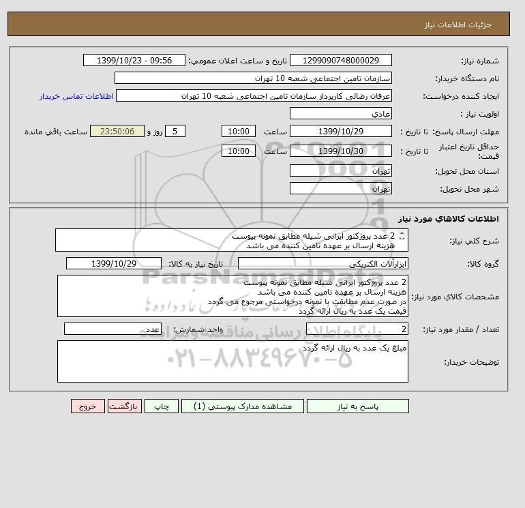This screenshot has width=525, height=508.
Task: Click response deadline time 10:00 field
Action: coord(239,132)
